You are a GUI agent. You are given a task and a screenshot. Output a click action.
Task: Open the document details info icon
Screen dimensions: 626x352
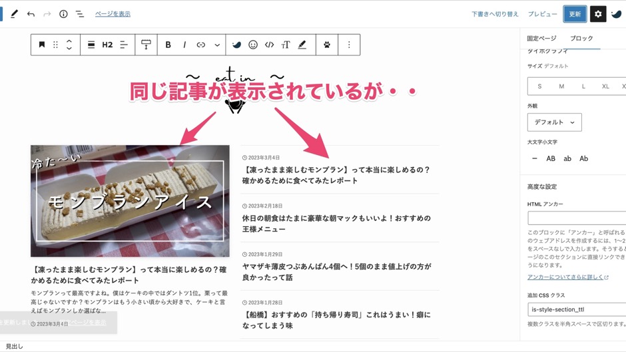coord(63,14)
